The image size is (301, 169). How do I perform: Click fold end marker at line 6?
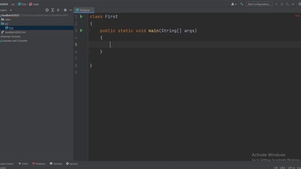pos(88,52)
